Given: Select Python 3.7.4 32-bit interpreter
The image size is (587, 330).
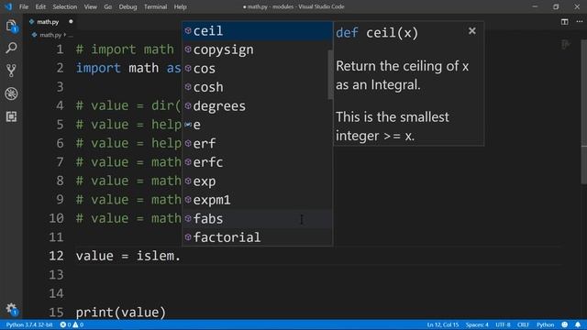Looking at the screenshot, I should [29, 324].
